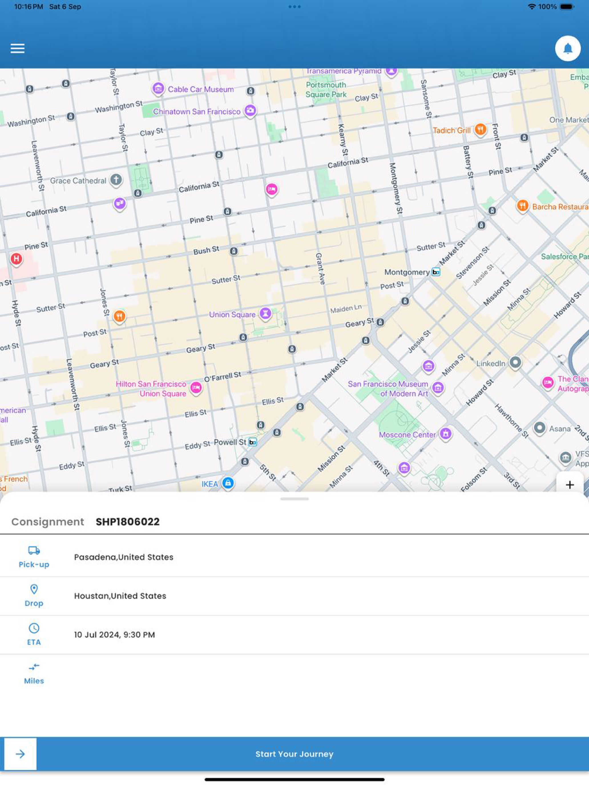This screenshot has height=785, width=589.
Task: Start Your Journey
Action: click(294, 754)
